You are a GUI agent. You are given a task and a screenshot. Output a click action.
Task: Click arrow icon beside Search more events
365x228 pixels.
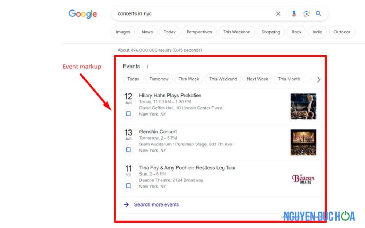126,205
